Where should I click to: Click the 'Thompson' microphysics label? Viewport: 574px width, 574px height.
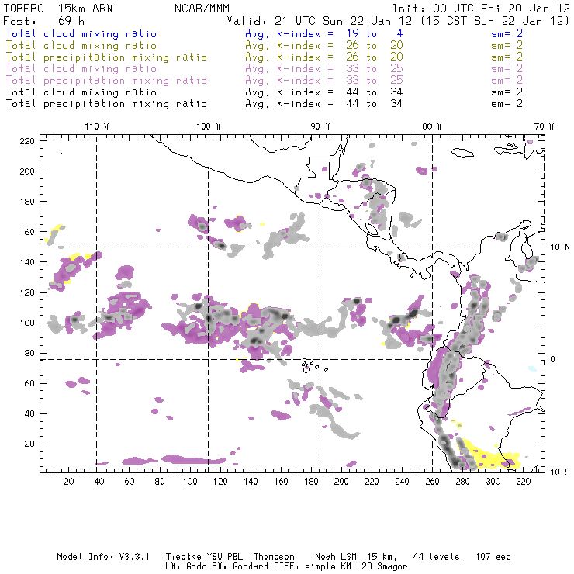click(274, 557)
